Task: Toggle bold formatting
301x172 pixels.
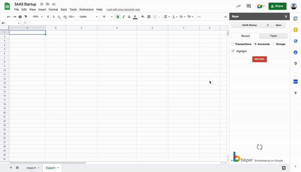Action: click(x=118, y=17)
